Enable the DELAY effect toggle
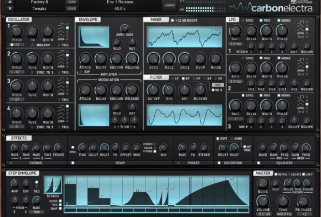The height and width of the screenshot is (217, 321). click(x=72, y=163)
